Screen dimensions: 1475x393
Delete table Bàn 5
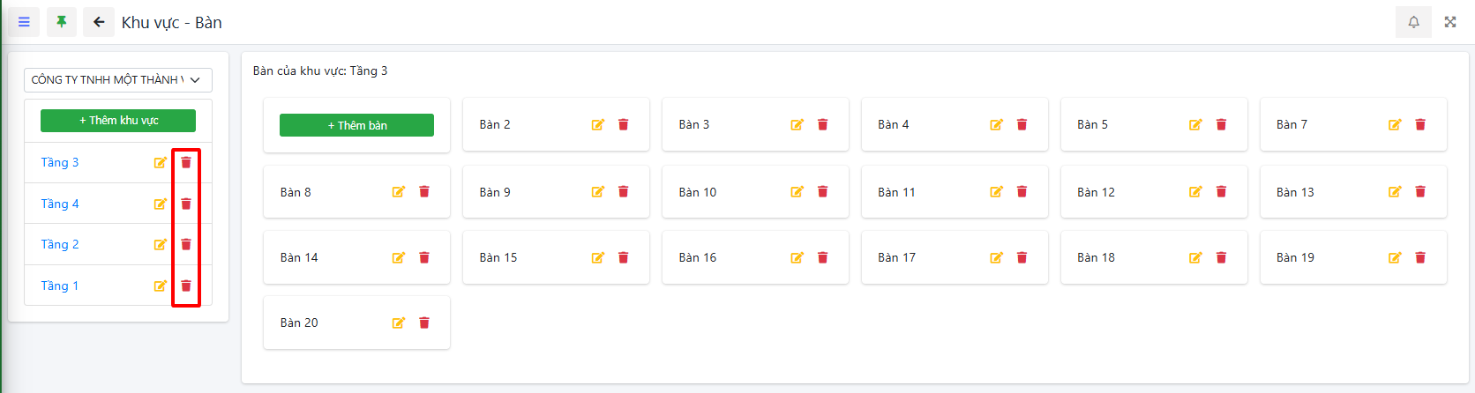pyautogui.click(x=1221, y=124)
